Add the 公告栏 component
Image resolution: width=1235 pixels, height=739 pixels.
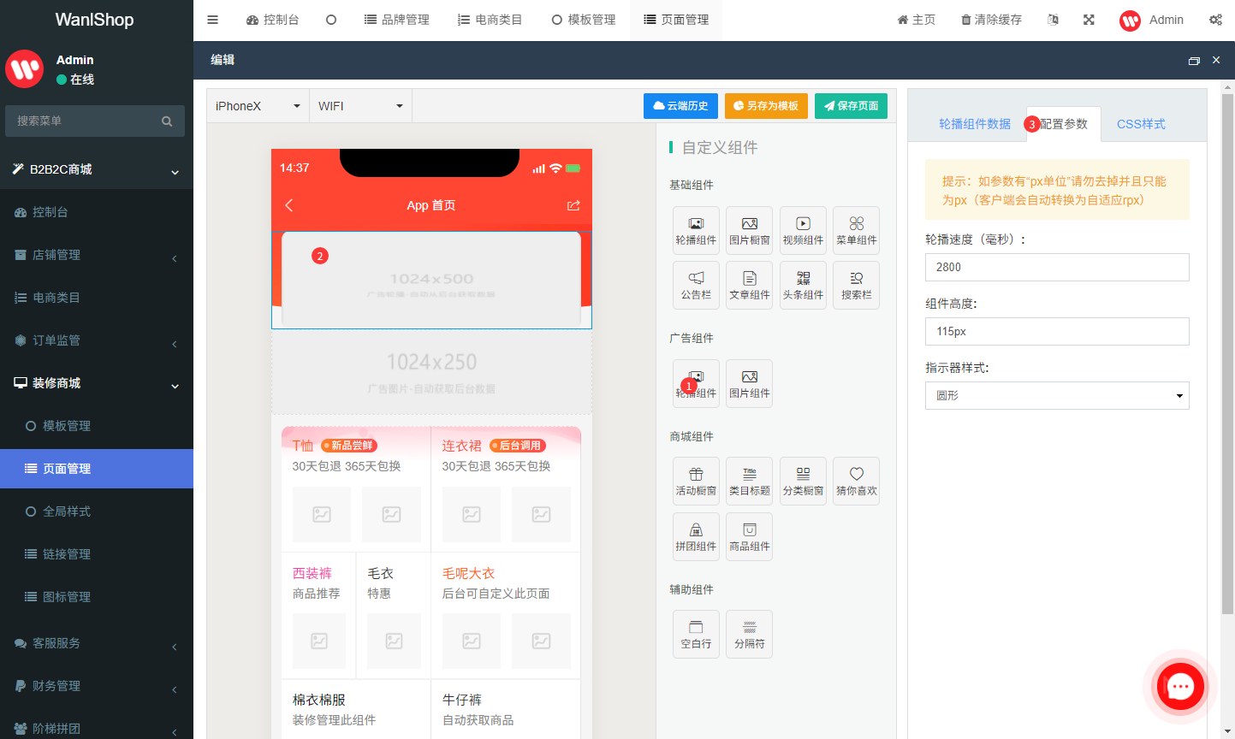(696, 285)
